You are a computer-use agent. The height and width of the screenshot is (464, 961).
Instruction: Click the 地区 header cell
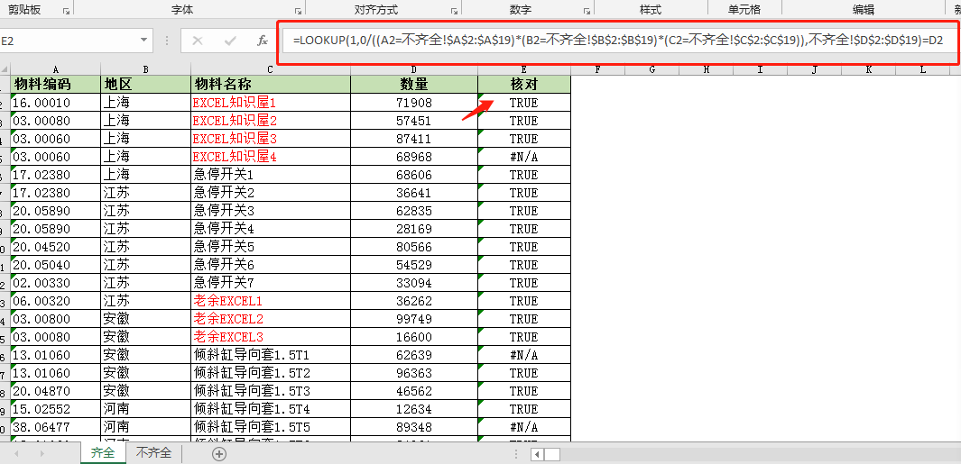[x=146, y=84]
